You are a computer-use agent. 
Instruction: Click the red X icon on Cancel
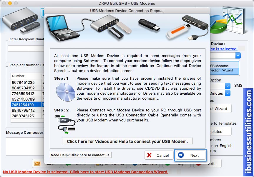click(149, 155)
